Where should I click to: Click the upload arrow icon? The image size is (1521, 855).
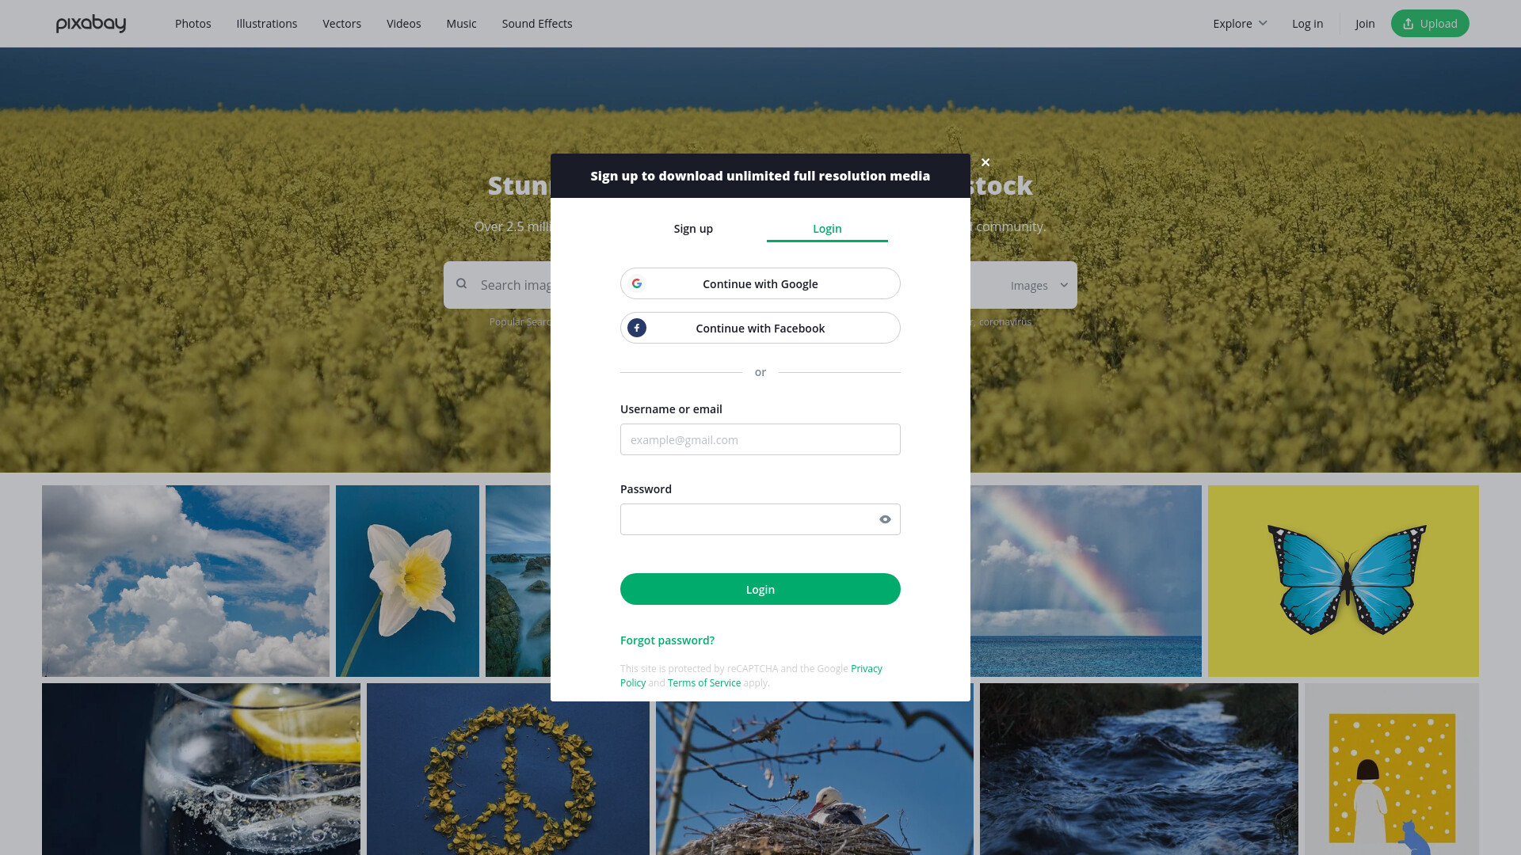[1409, 24]
